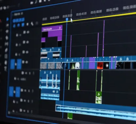Select the Razor tool
Screen dimensions: 136x124
pos(7,38)
